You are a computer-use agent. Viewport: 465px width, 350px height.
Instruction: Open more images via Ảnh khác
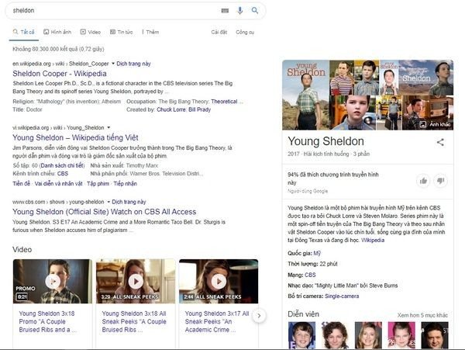(x=435, y=124)
